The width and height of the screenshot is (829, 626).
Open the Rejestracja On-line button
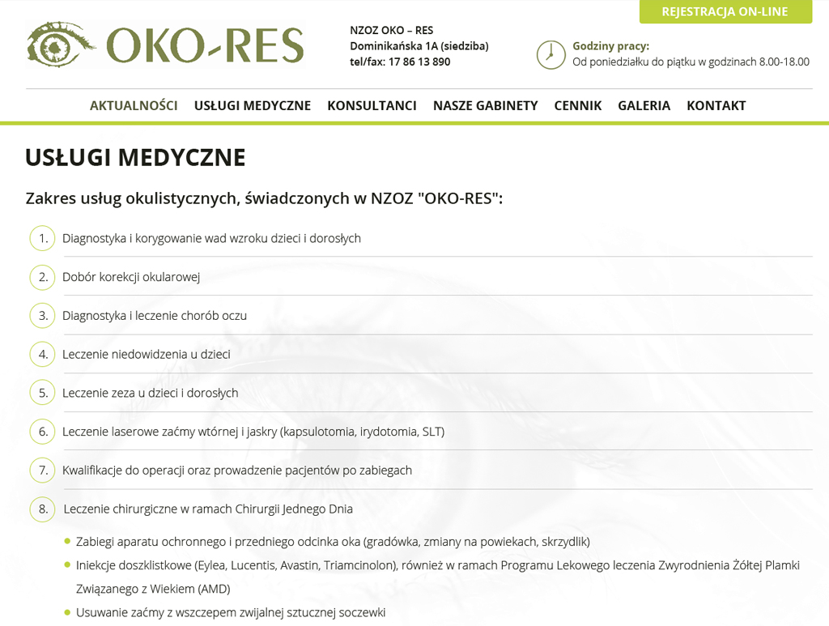(x=725, y=11)
